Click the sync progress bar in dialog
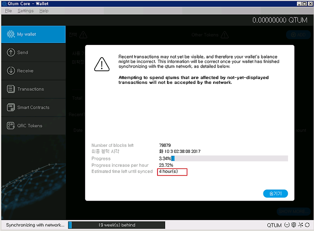 [229, 159]
